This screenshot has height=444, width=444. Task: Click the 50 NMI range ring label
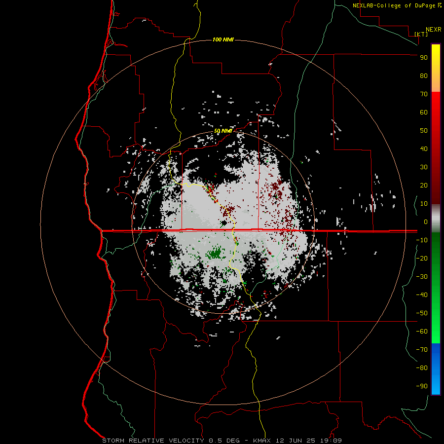(x=223, y=131)
